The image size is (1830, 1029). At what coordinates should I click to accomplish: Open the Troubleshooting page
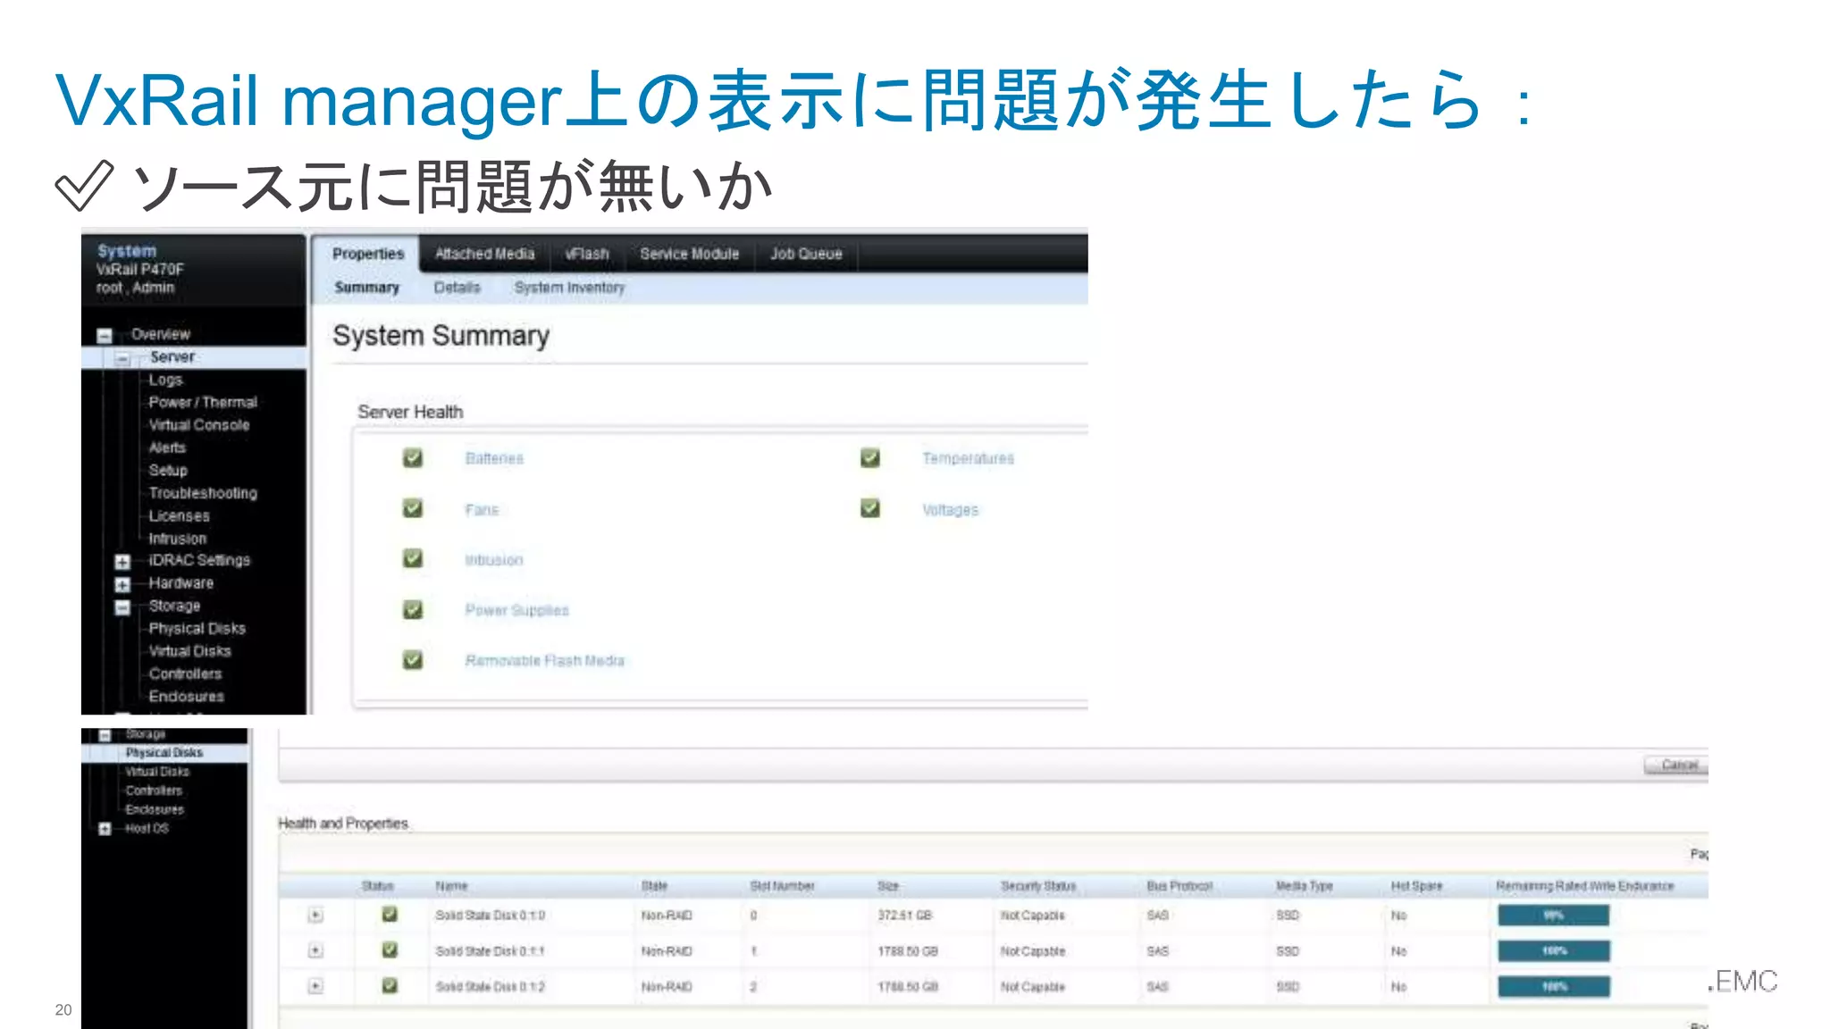click(203, 493)
